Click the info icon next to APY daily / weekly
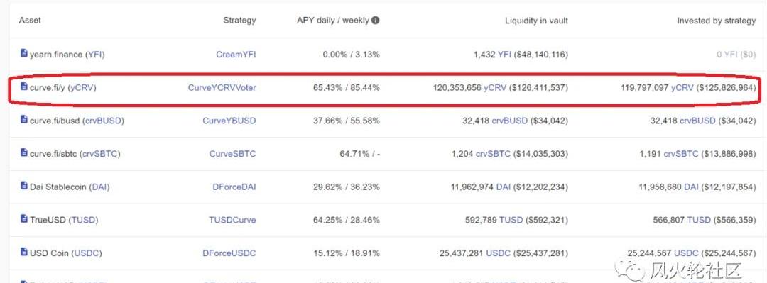The image size is (767, 283). coord(375,21)
